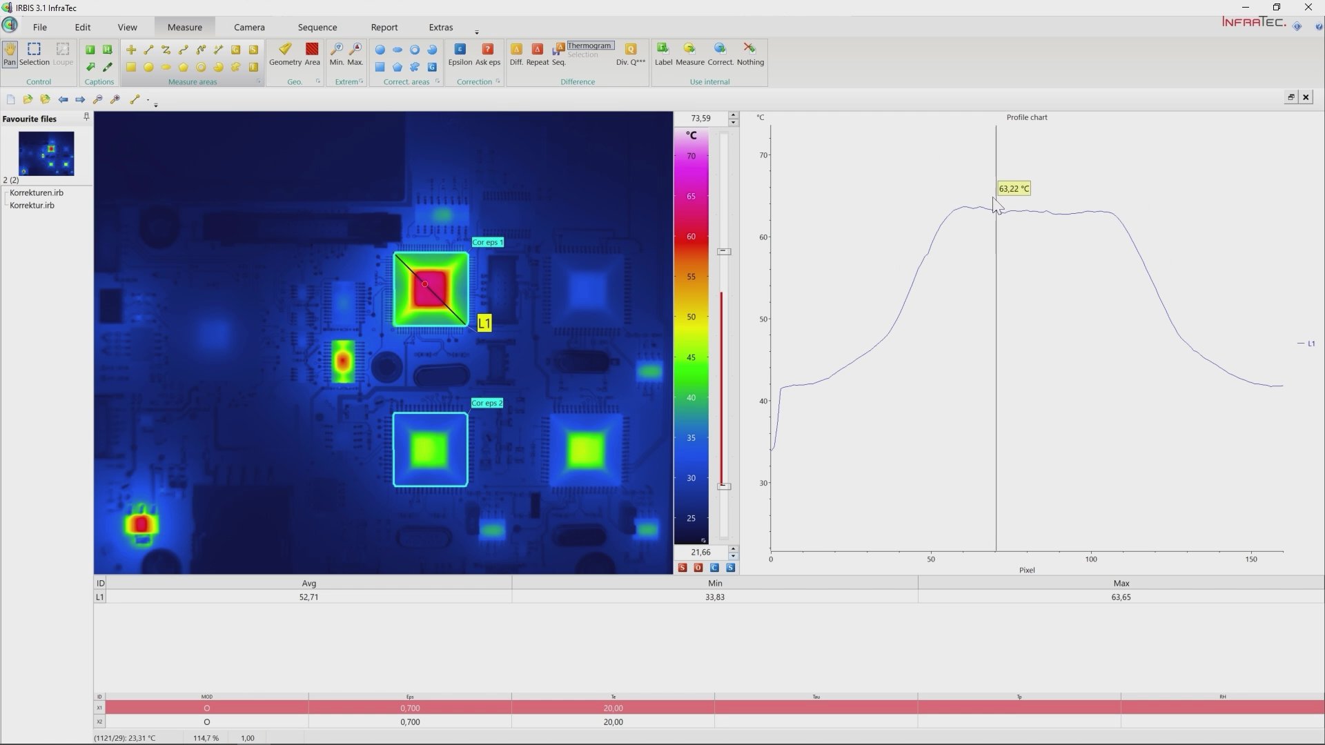1325x745 pixels.
Task: Select the Max. extreme value tool
Action: [x=355, y=54]
